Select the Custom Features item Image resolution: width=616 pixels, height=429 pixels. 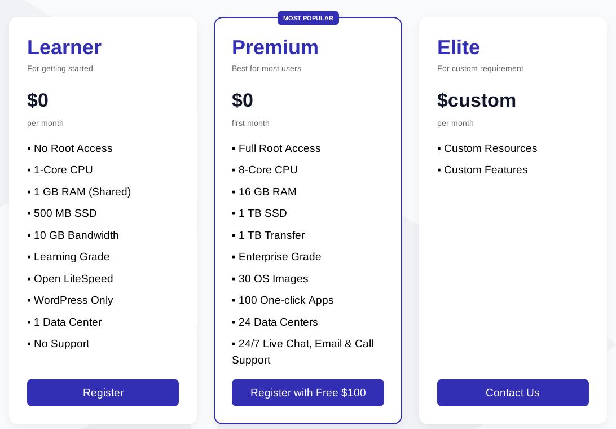(486, 170)
